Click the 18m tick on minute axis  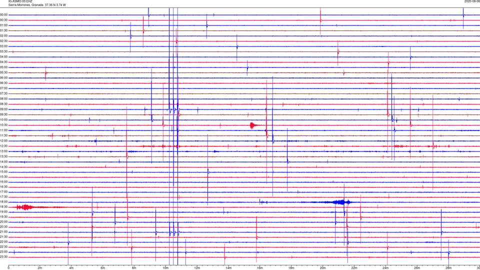point(291,268)
